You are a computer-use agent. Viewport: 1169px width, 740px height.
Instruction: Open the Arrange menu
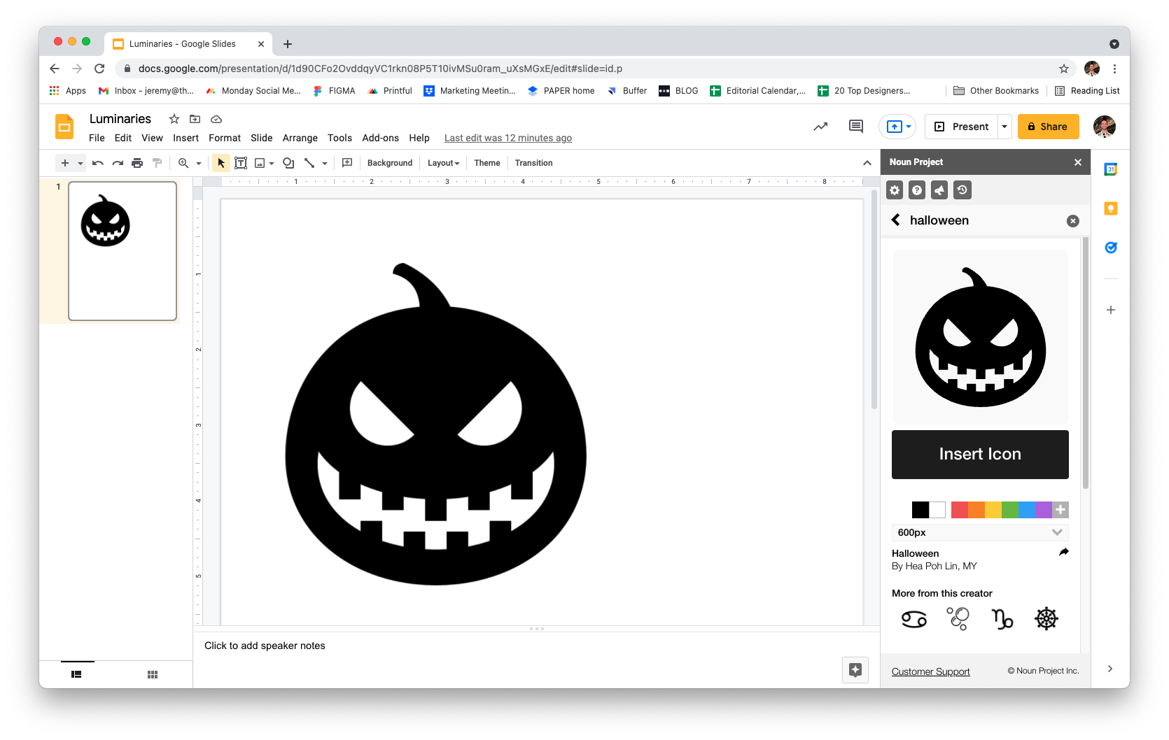click(300, 138)
